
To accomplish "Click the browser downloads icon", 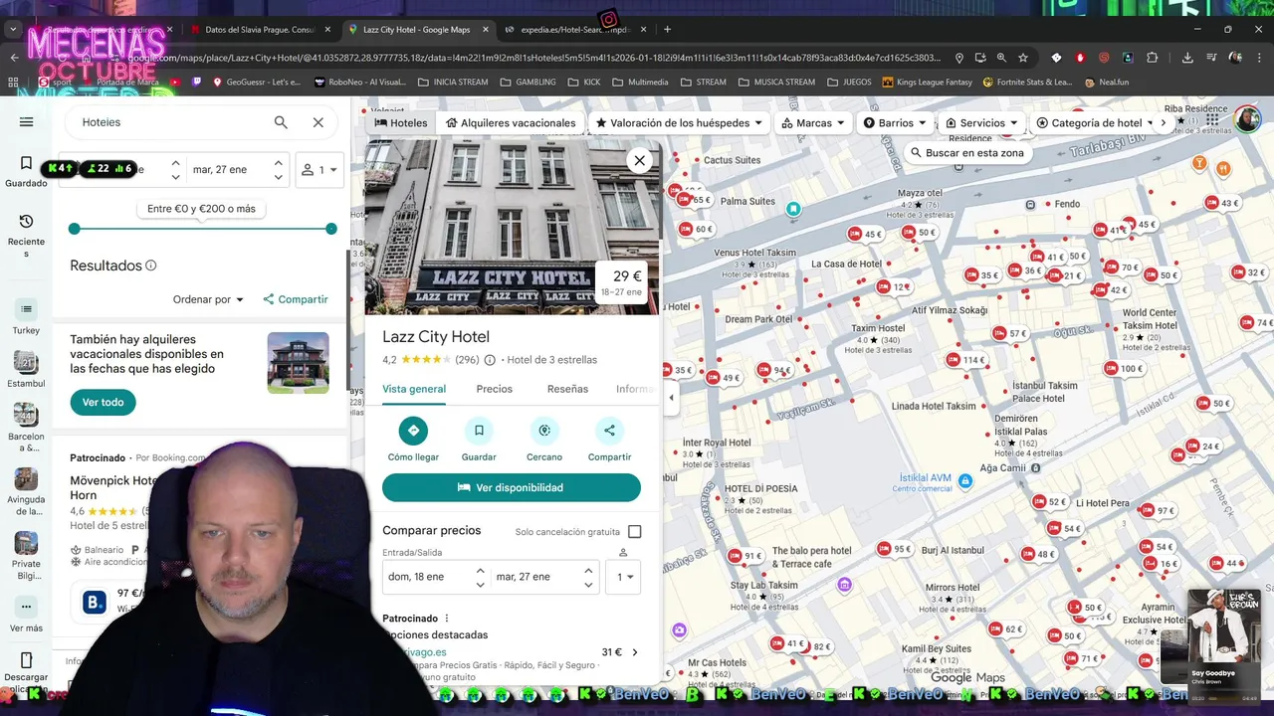I will pyautogui.click(x=1187, y=58).
